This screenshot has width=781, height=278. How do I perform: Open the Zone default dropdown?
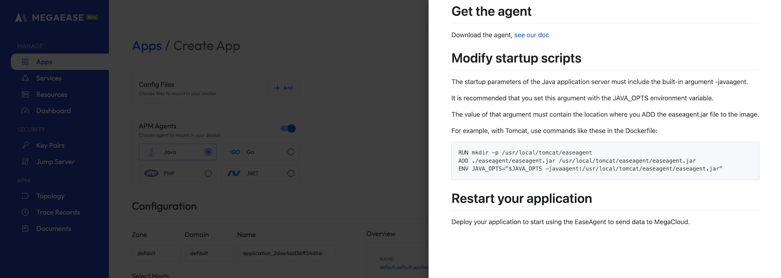click(x=156, y=253)
